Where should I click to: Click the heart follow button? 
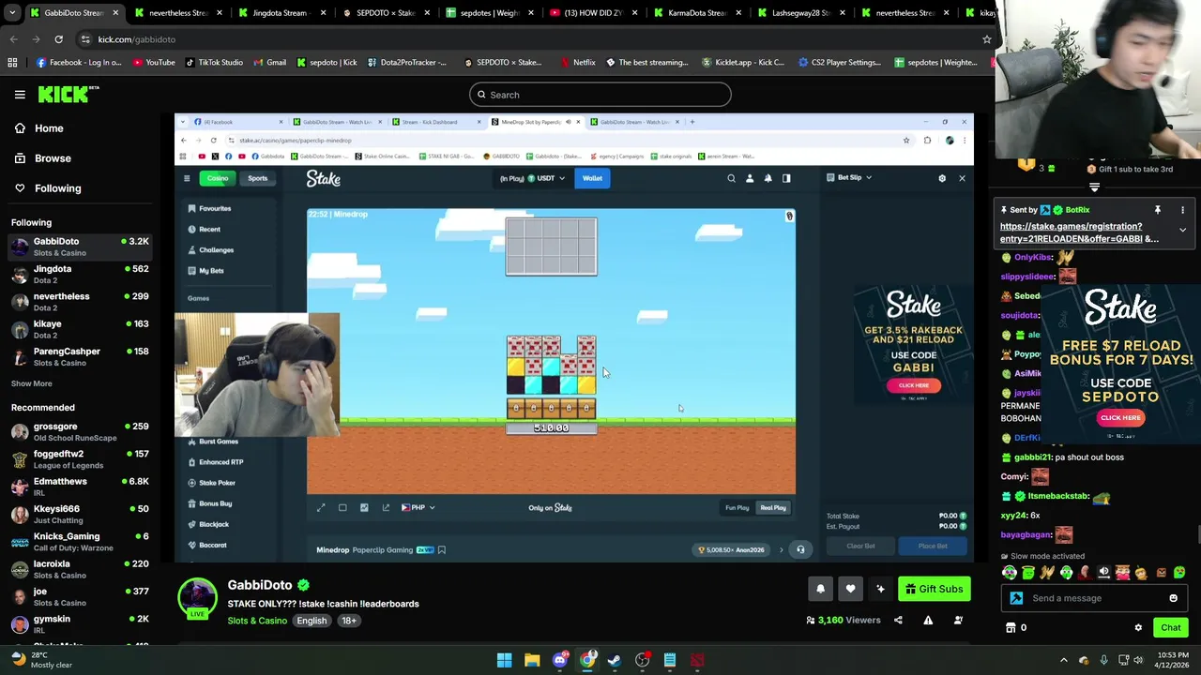pyautogui.click(x=850, y=589)
